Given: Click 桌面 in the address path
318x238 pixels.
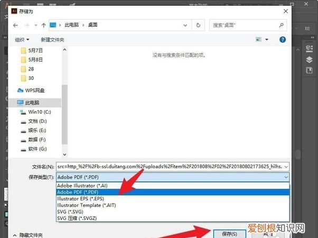Looking at the screenshot, I should (93, 25).
